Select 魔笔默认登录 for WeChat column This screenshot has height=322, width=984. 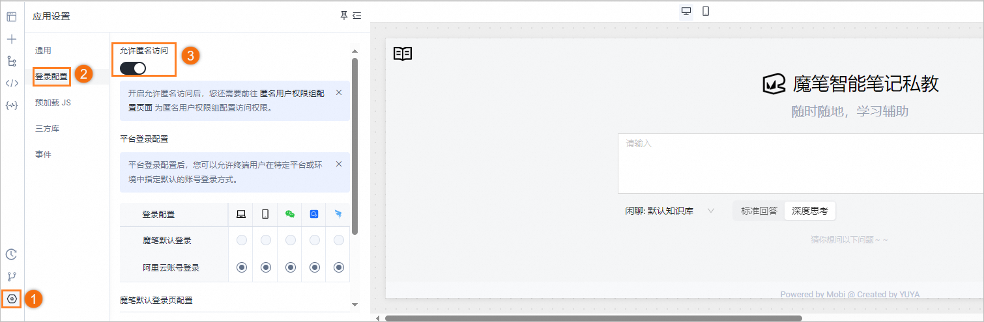[291, 241]
